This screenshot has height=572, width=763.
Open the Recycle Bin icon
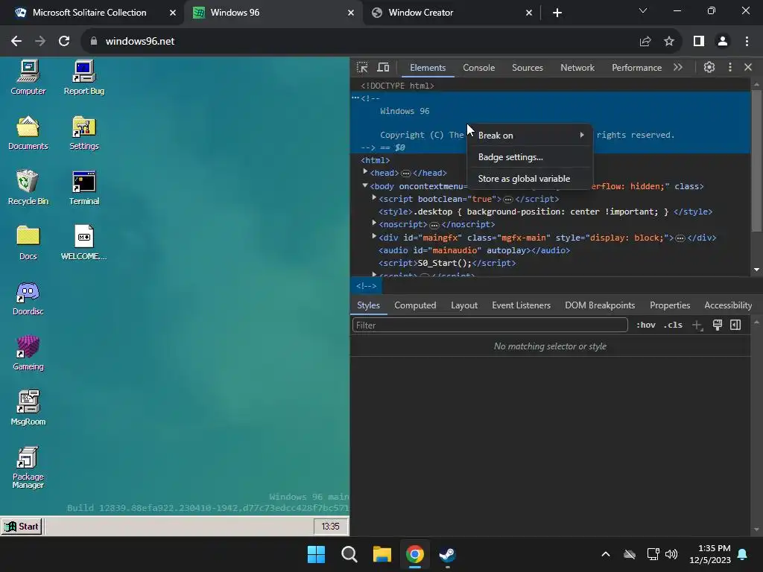(28, 188)
